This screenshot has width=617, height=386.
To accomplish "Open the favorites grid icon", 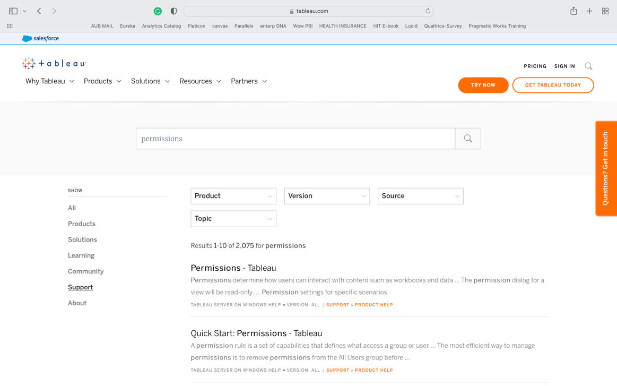I will [x=10, y=26].
